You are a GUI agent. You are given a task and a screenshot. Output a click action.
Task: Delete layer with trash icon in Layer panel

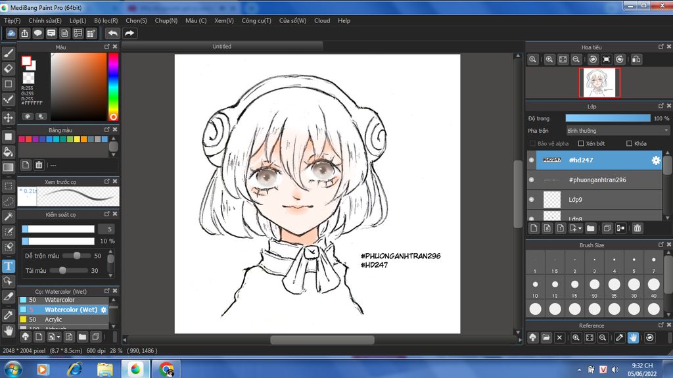click(x=638, y=229)
